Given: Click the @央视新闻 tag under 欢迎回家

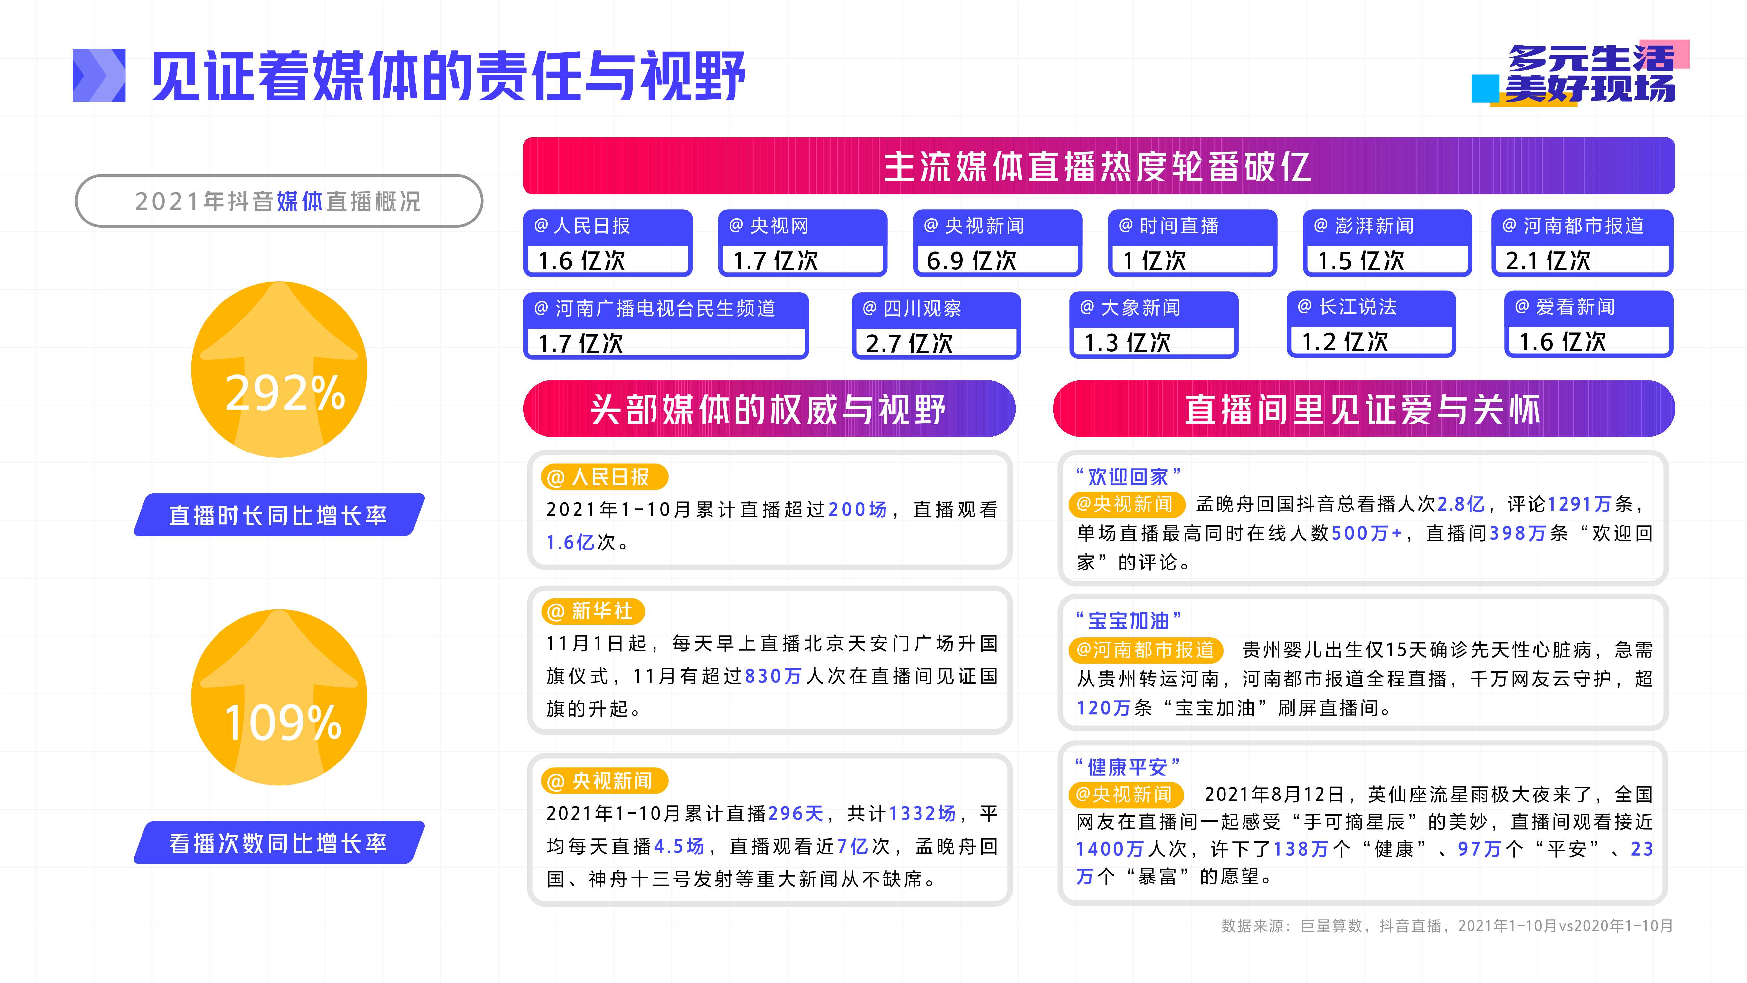Looking at the screenshot, I should coord(1127,505).
